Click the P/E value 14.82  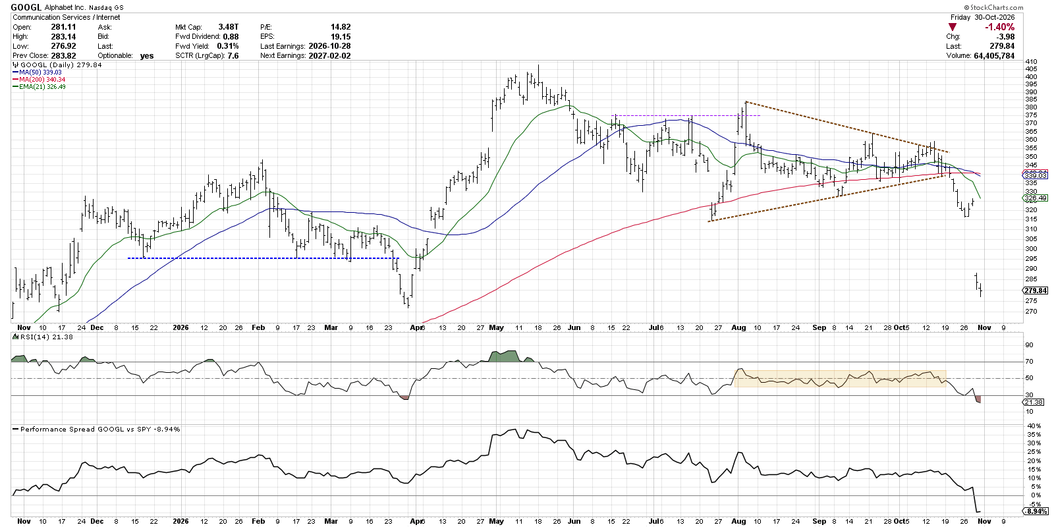pyautogui.click(x=341, y=27)
